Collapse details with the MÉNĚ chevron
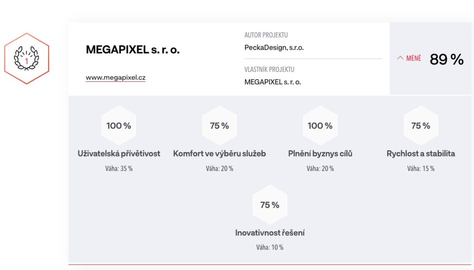The height and width of the screenshot is (270, 474). (x=409, y=58)
